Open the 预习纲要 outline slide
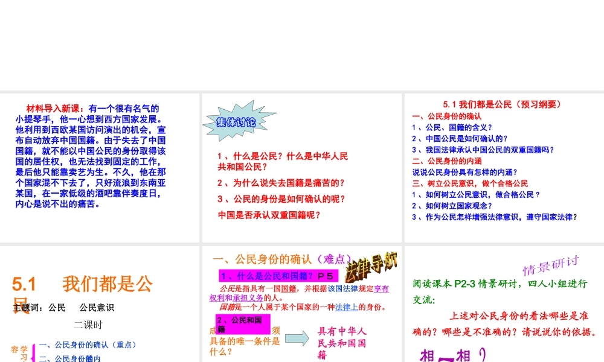604x362 pixels. coord(503,167)
